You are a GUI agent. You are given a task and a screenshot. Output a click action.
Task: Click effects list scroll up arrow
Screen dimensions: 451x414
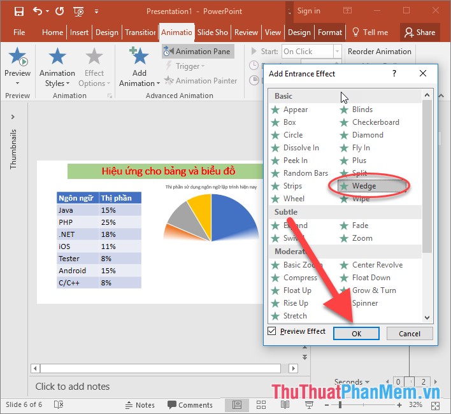tap(427, 95)
